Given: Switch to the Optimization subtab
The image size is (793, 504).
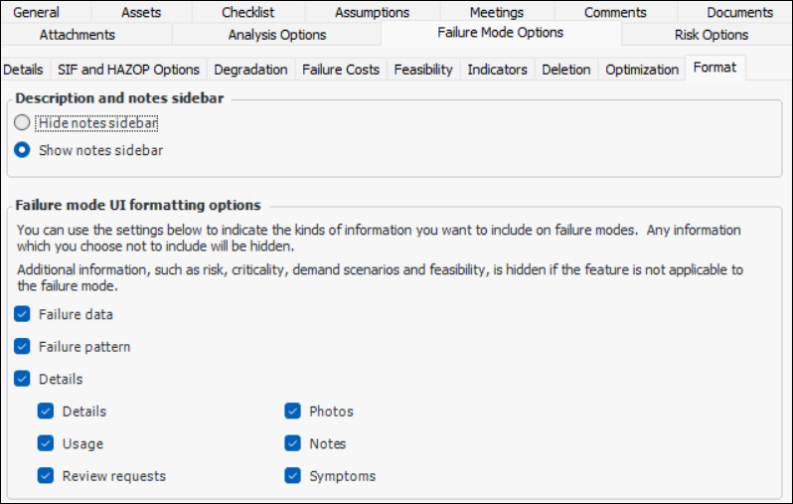Looking at the screenshot, I should (x=641, y=70).
